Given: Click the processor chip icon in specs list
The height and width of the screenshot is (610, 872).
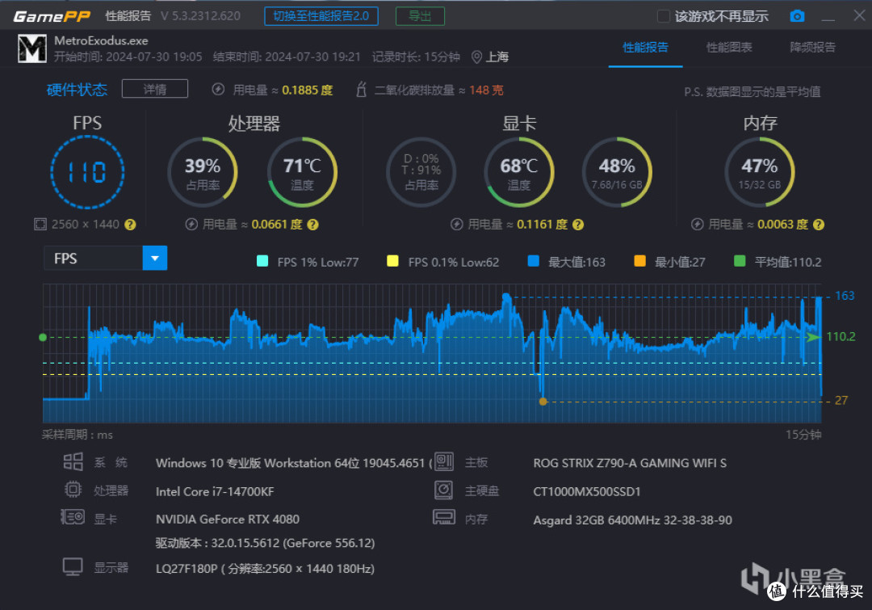Looking at the screenshot, I should coord(73,490).
